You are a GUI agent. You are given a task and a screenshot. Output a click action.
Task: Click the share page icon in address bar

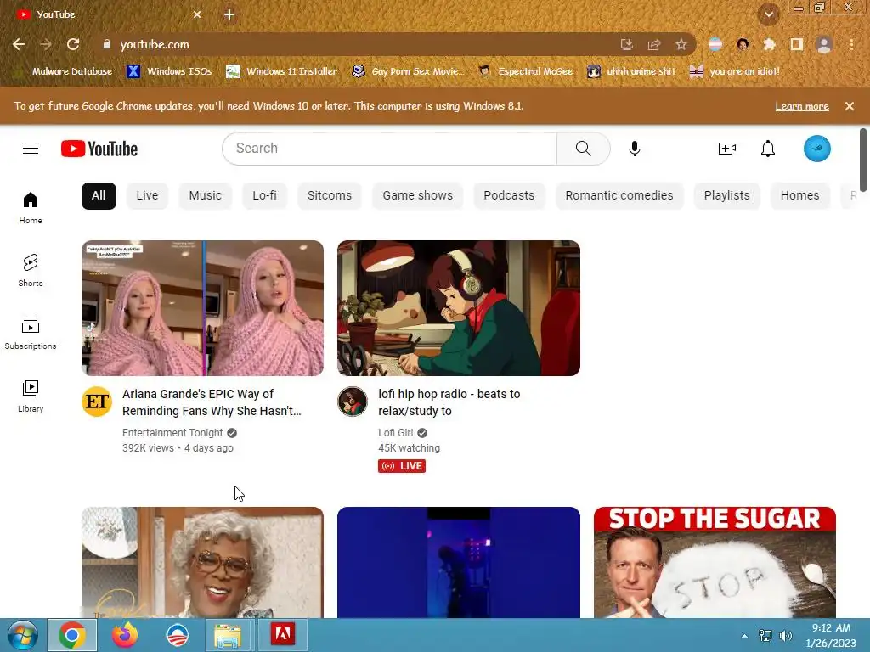pos(654,44)
